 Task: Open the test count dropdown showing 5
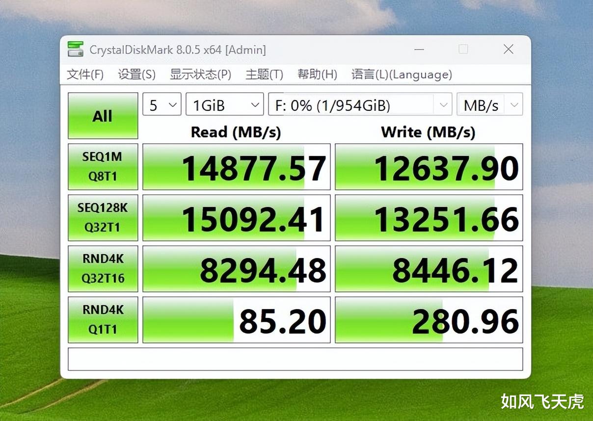162,105
